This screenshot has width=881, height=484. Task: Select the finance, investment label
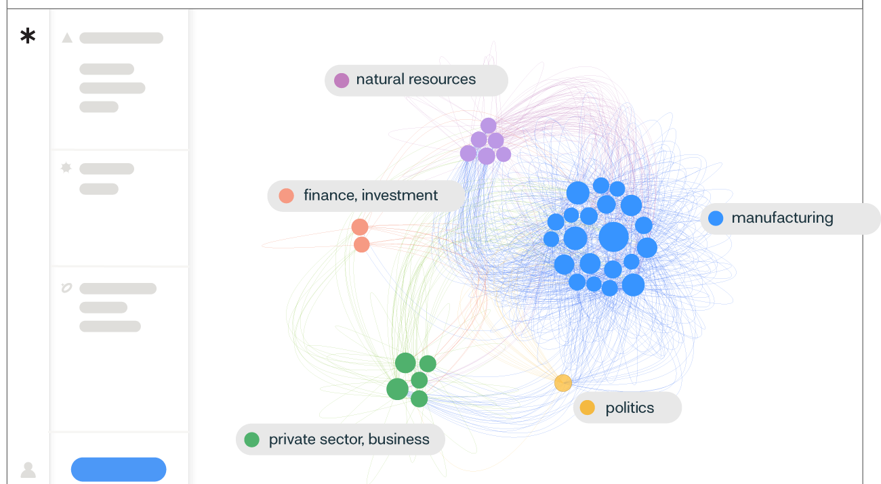coord(370,196)
